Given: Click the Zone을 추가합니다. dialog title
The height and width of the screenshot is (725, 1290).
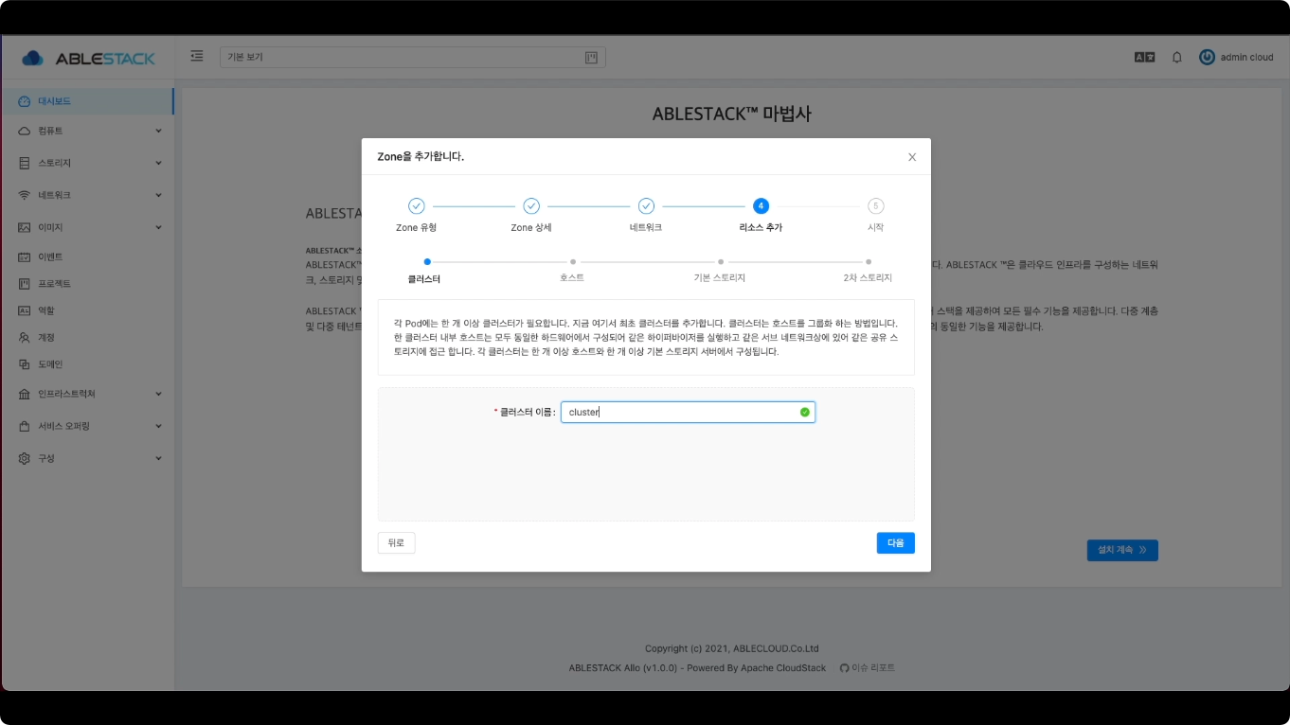Looking at the screenshot, I should 421,156.
